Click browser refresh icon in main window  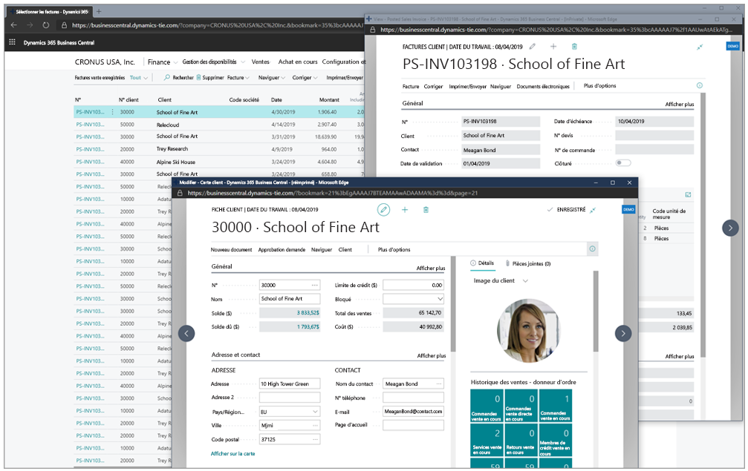click(x=46, y=25)
